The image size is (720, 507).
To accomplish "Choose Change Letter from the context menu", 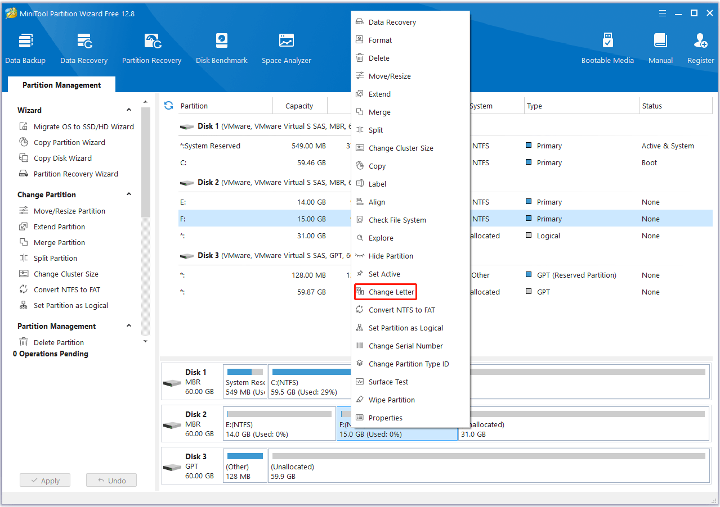I will coord(389,292).
